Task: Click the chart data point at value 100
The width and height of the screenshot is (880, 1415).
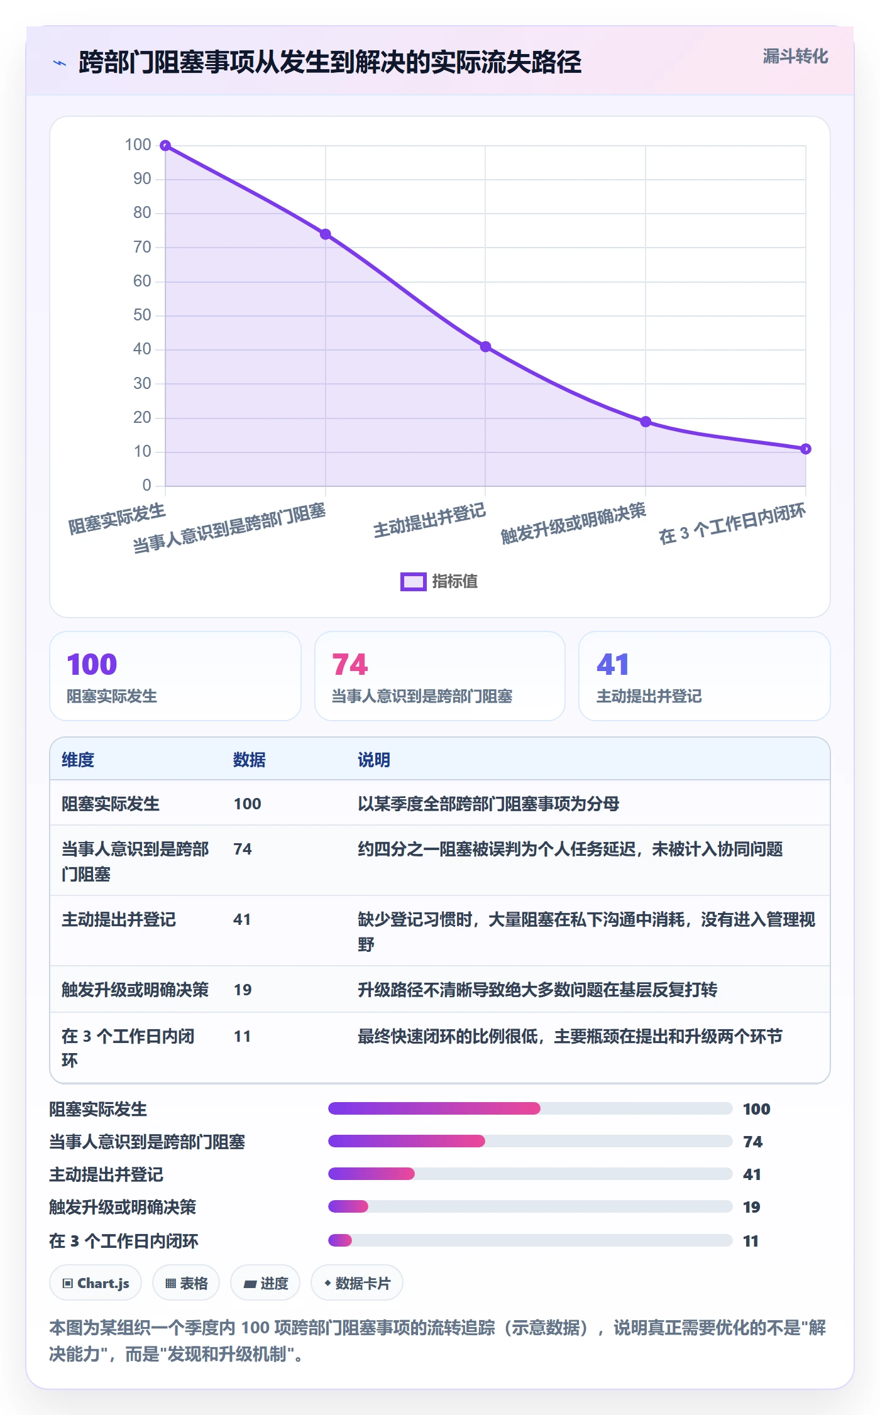Action: click(x=165, y=146)
